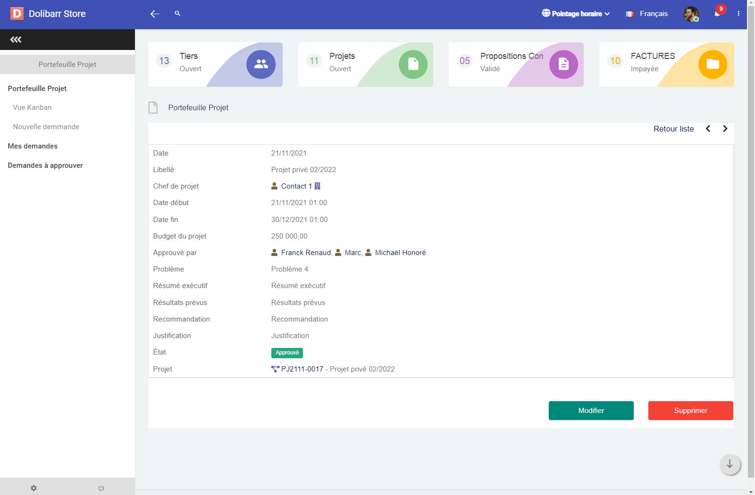755x495 pixels.
Task: Click the FACTURES orange folder icon
Action: 713,64
